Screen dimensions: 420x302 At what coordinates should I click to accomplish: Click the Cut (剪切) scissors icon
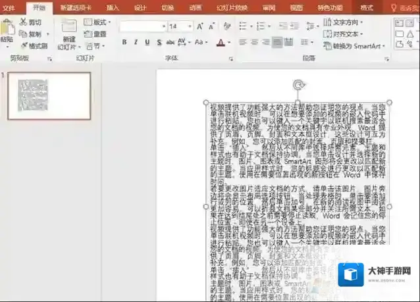pos(22,22)
